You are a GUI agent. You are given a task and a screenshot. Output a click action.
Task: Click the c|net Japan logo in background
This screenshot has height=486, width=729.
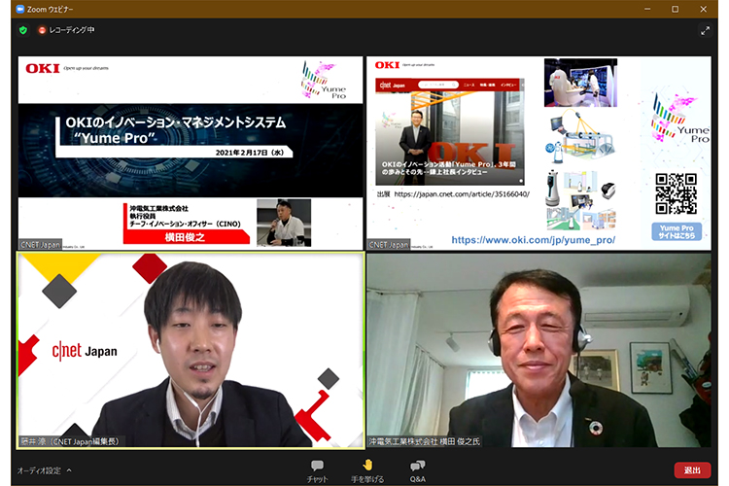coord(85,351)
